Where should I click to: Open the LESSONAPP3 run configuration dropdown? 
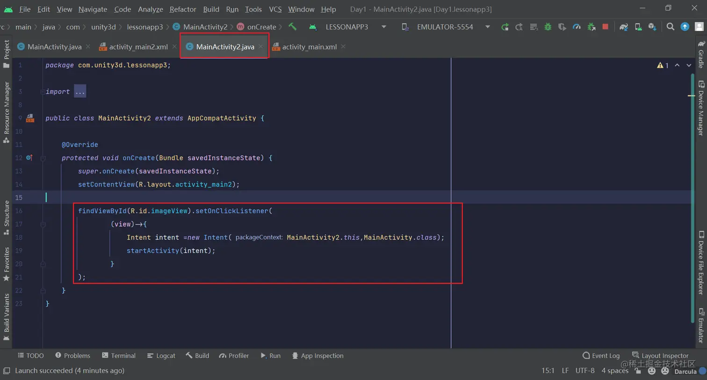(347, 27)
